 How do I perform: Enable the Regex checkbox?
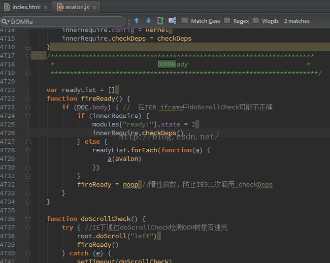pos(227,21)
